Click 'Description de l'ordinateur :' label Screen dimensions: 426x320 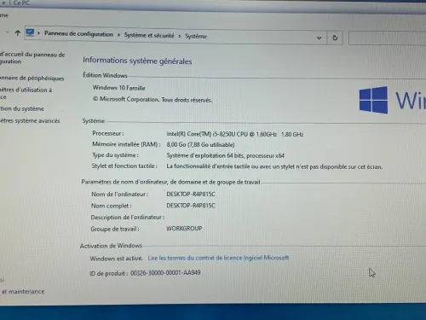pyautogui.click(x=128, y=218)
